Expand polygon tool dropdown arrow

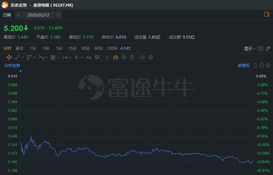click(35, 57)
